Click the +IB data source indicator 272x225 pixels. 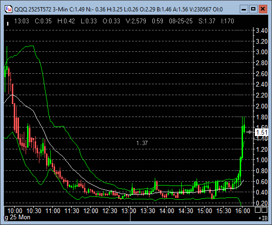(263, 218)
